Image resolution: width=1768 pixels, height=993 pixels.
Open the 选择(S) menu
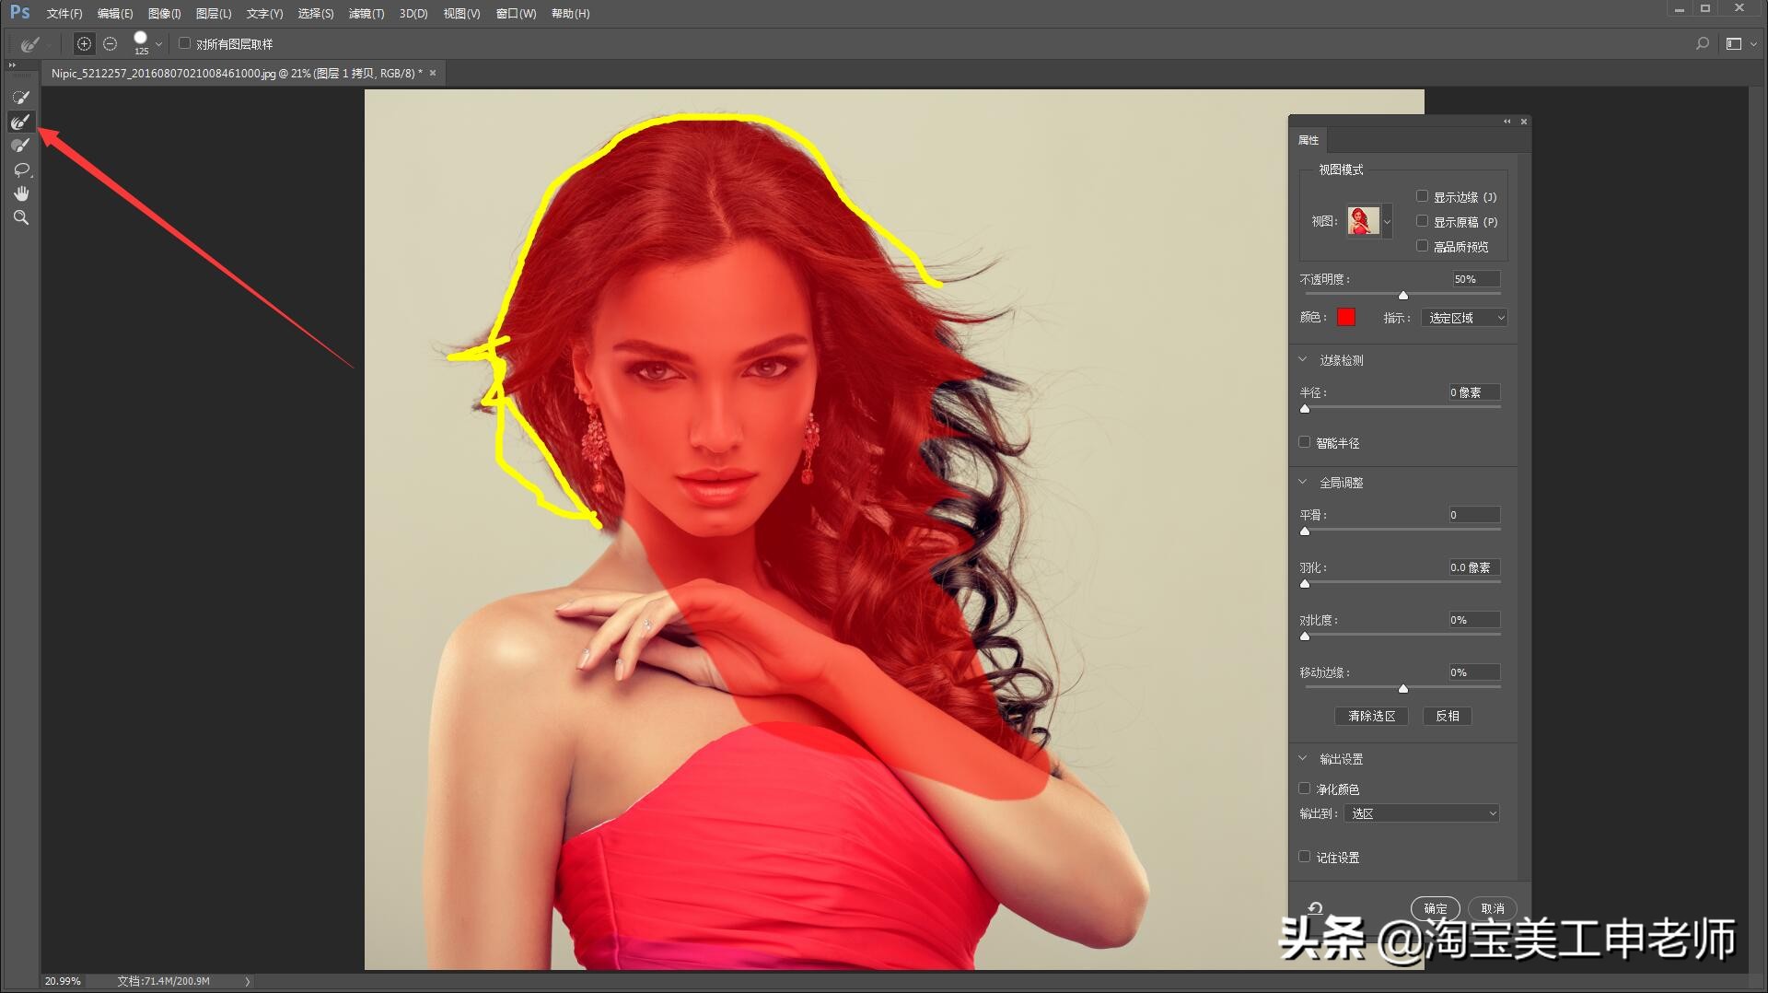coord(315,14)
